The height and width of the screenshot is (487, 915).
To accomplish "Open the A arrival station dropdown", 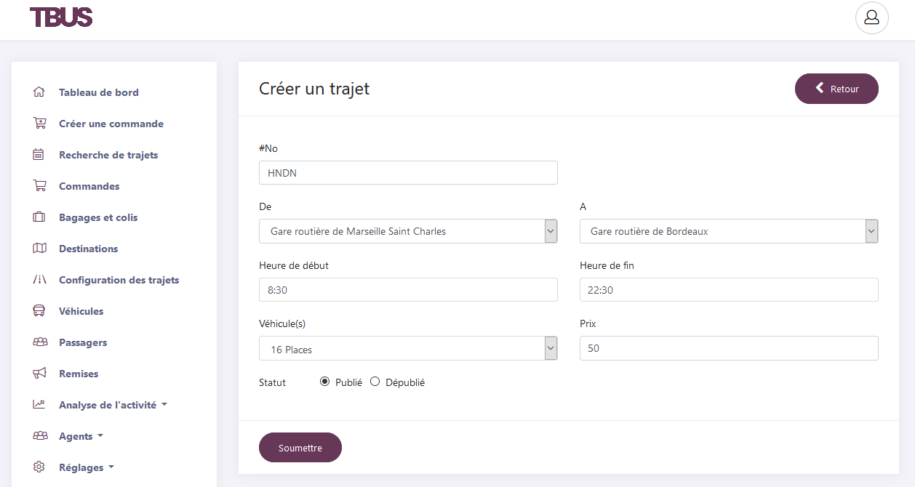I will click(728, 231).
